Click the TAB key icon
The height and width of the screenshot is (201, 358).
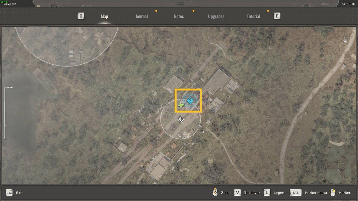(295, 193)
